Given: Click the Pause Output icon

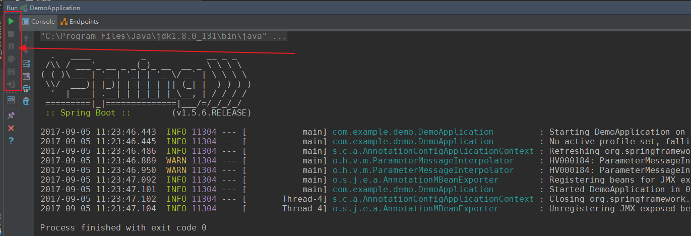Looking at the screenshot, I should tap(11, 46).
